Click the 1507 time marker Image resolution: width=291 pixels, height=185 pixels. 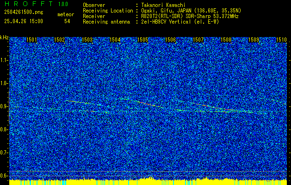(198, 40)
